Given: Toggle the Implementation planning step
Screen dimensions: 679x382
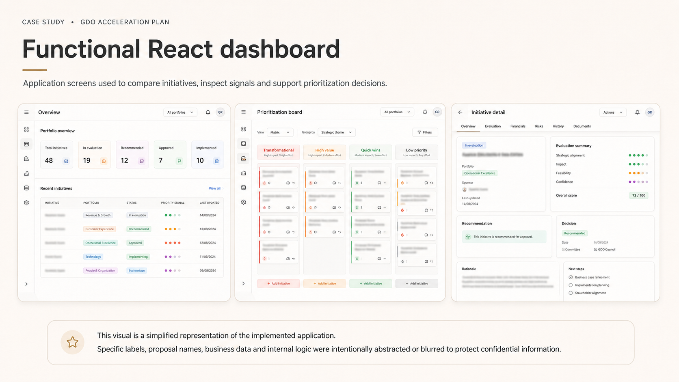Looking at the screenshot, I should (x=571, y=285).
